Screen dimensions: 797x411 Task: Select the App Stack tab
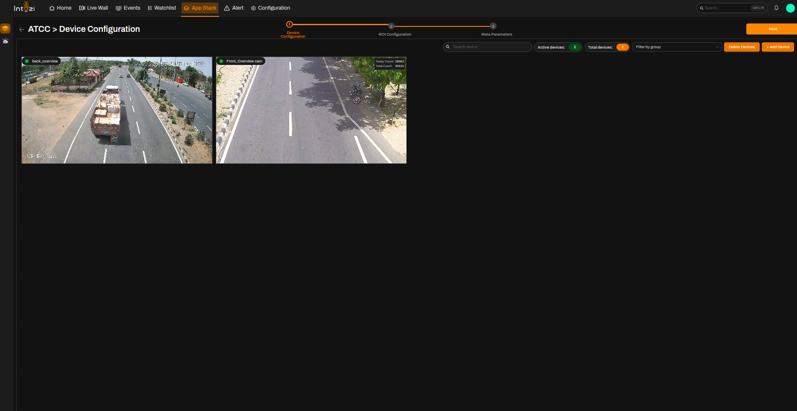200,8
